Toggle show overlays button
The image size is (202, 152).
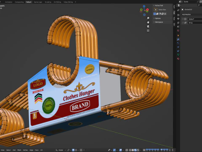click(121, 150)
